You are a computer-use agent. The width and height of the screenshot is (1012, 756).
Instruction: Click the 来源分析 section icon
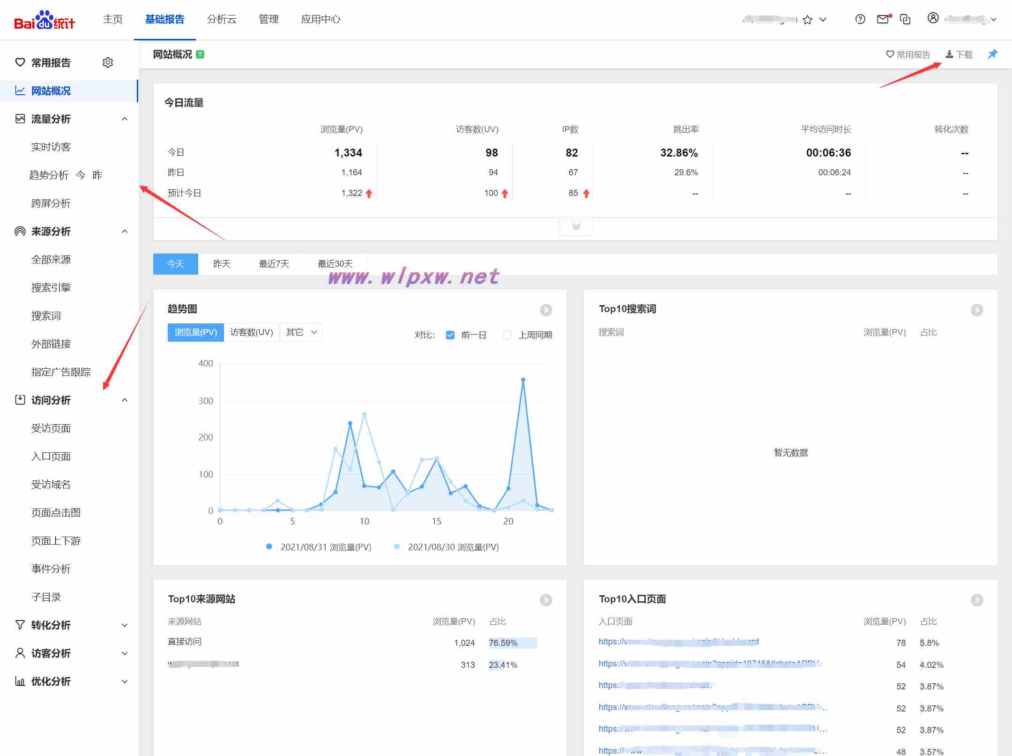click(x=20, y=231)
